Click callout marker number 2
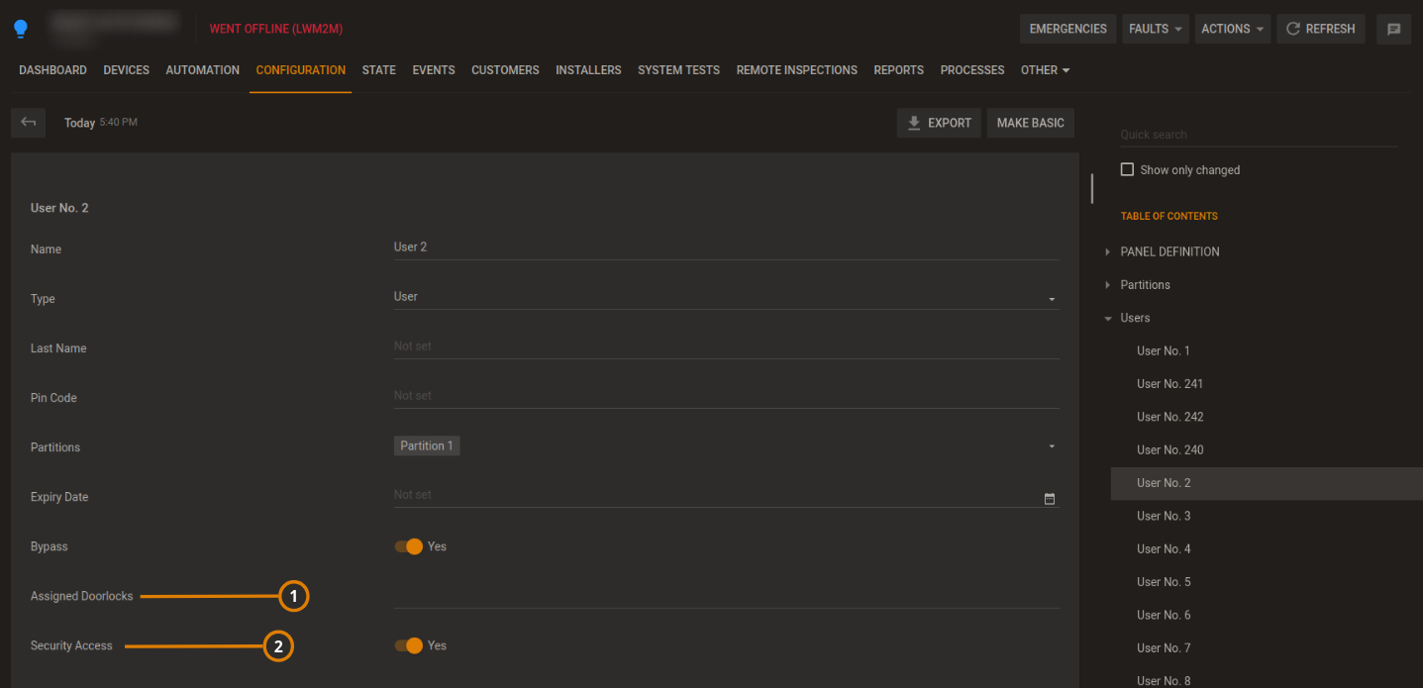The width and height of the screenshot is (1423, 688). point(278,646)
